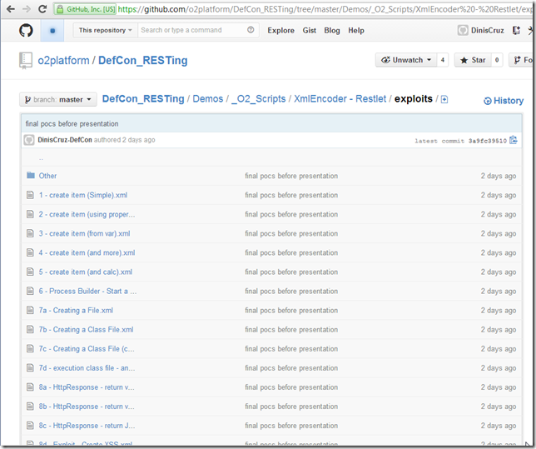Click the DinisCruz username in header
The image size is (536, 449).
coord(487,31)
